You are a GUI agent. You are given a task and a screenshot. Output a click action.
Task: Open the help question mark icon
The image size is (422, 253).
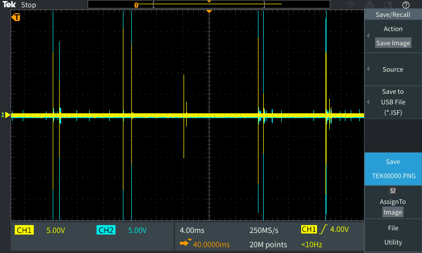(406, 5)
